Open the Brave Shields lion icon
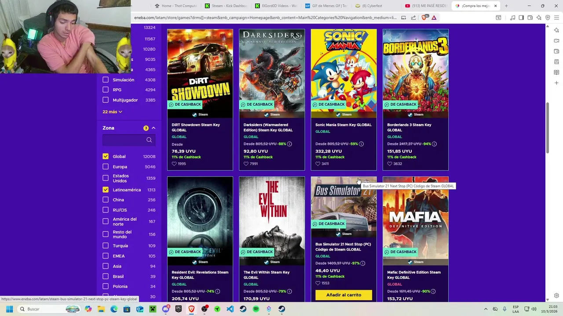 [x=424, y=18]
